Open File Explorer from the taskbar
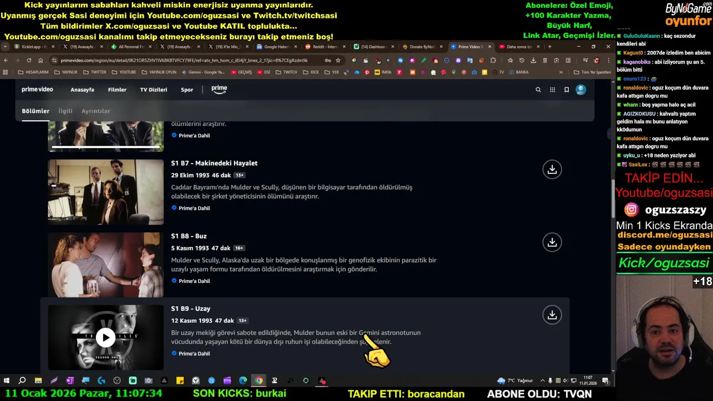713x401 pixels. [38, 381]
